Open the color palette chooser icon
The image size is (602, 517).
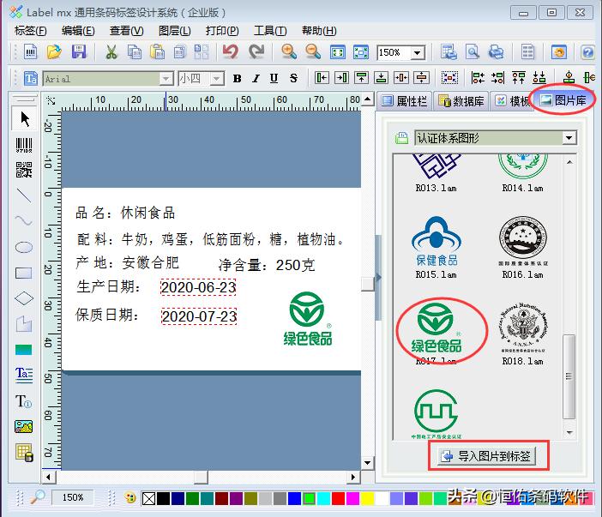pyautogui.click(x=130, y=498)
